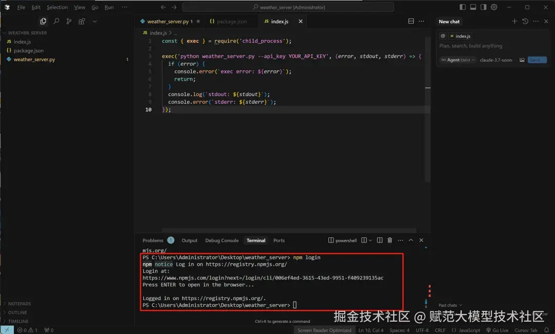Open a new chat with the plus icon
Viewport: 555px width, 334px height.
point(514,21)
